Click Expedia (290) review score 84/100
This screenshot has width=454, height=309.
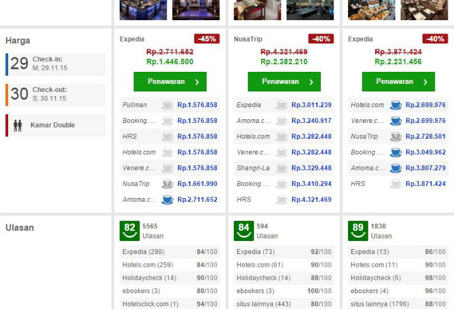[x=207, y=252]
